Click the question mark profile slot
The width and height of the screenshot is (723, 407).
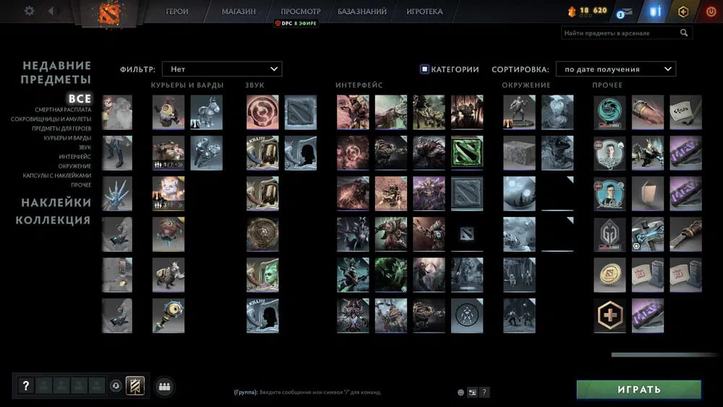(x=25, y=386)
